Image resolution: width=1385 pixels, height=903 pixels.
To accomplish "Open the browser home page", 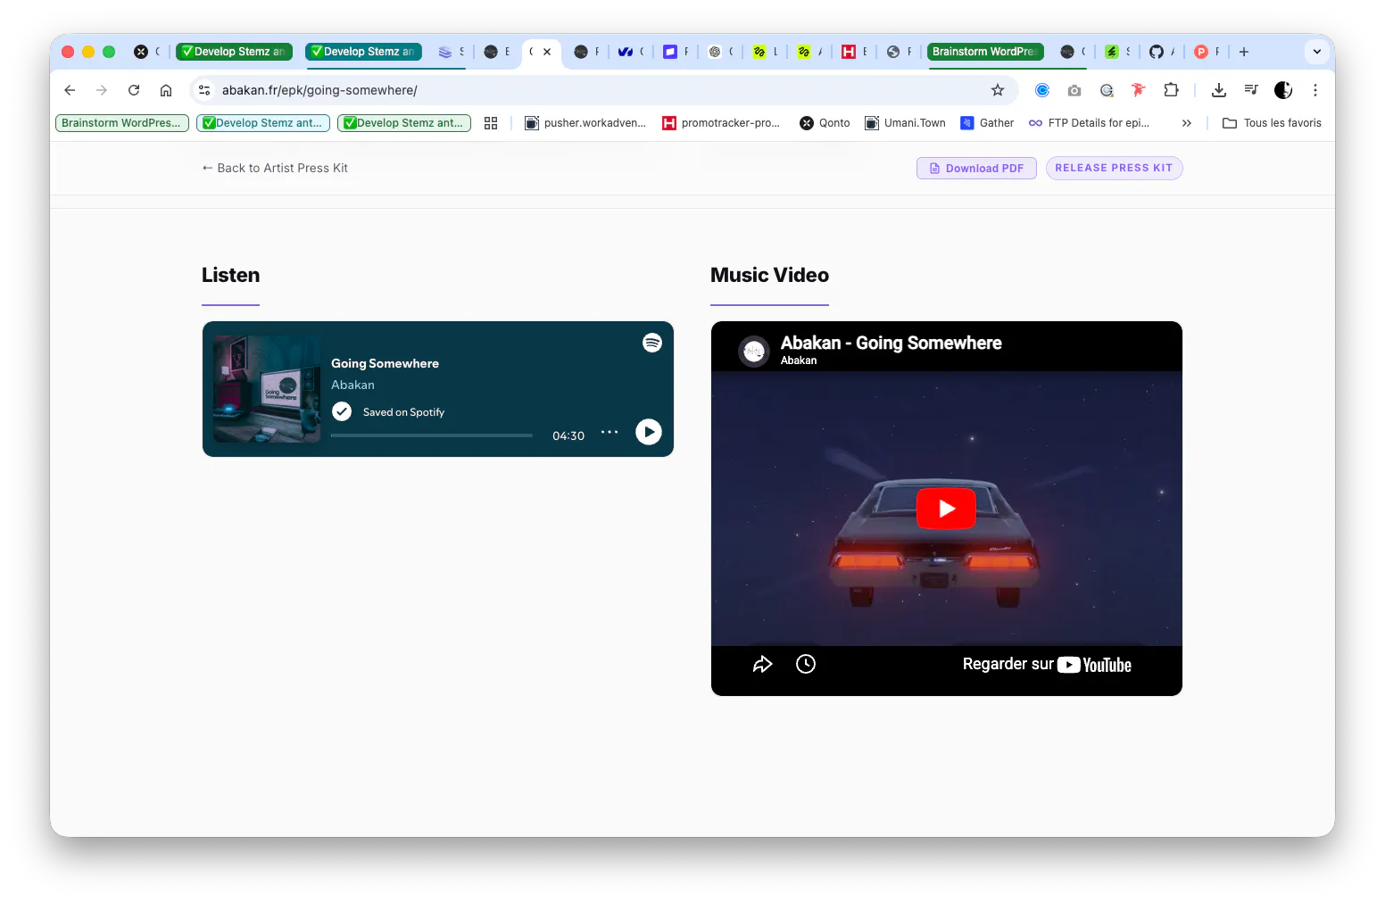I will coord(166,90).
